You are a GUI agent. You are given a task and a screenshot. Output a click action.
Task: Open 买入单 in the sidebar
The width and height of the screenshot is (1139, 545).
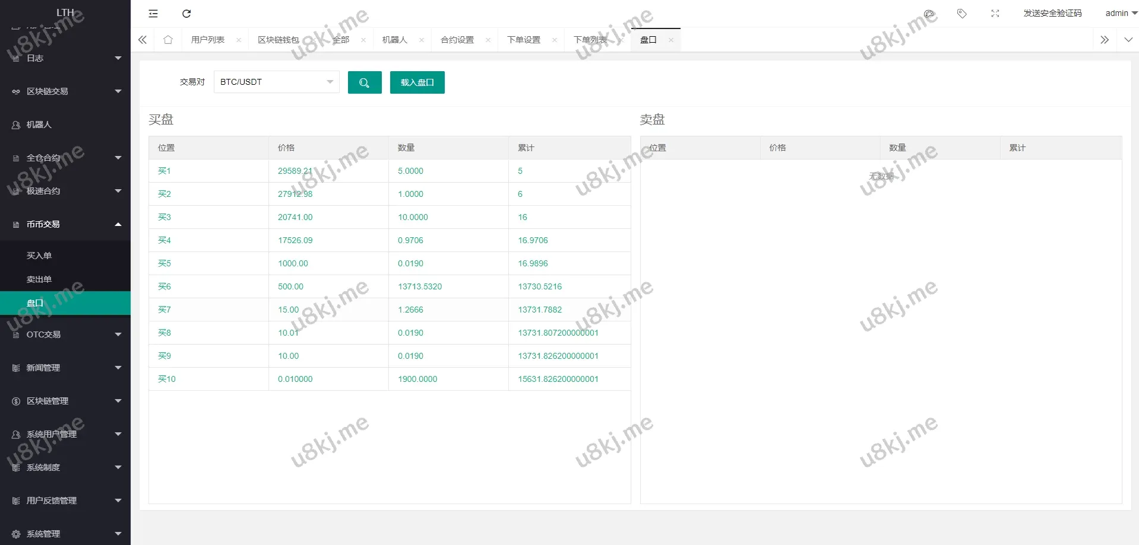tap(39, 256)
